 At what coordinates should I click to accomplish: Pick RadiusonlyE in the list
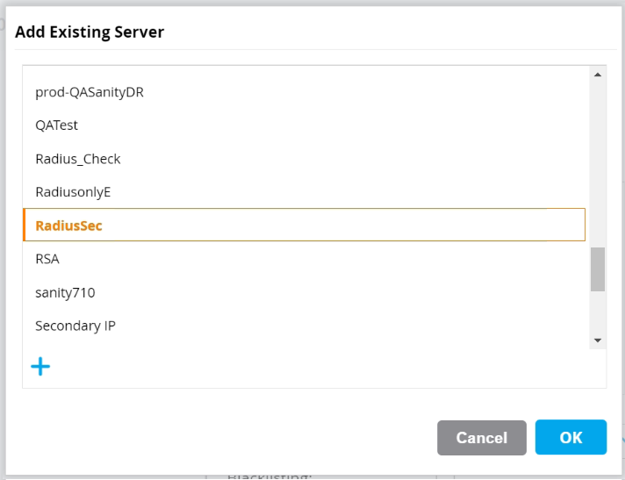(73, 192)
